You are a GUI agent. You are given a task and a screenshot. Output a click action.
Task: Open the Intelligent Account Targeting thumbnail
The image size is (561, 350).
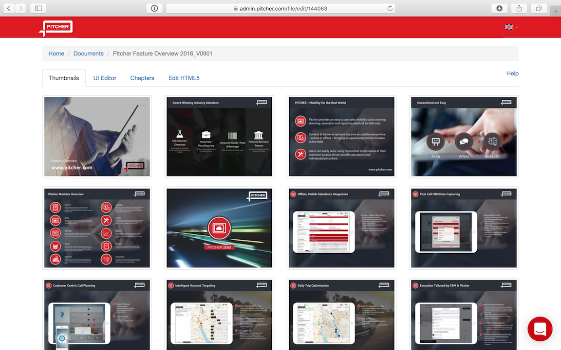pyautogui.click(x=219, y=315)
